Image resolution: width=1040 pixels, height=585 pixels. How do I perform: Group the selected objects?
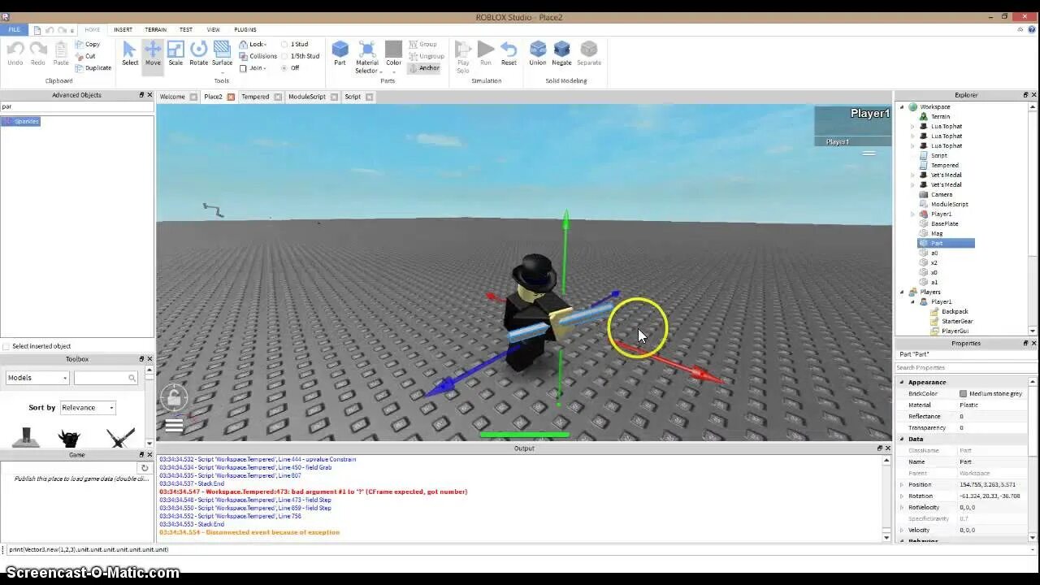pos(423,44)
